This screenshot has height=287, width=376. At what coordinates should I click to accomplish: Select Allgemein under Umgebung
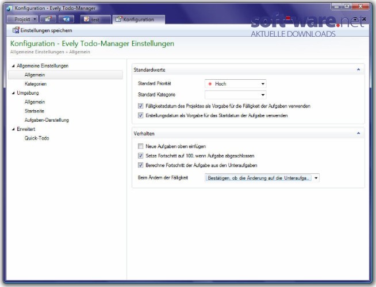34,102
